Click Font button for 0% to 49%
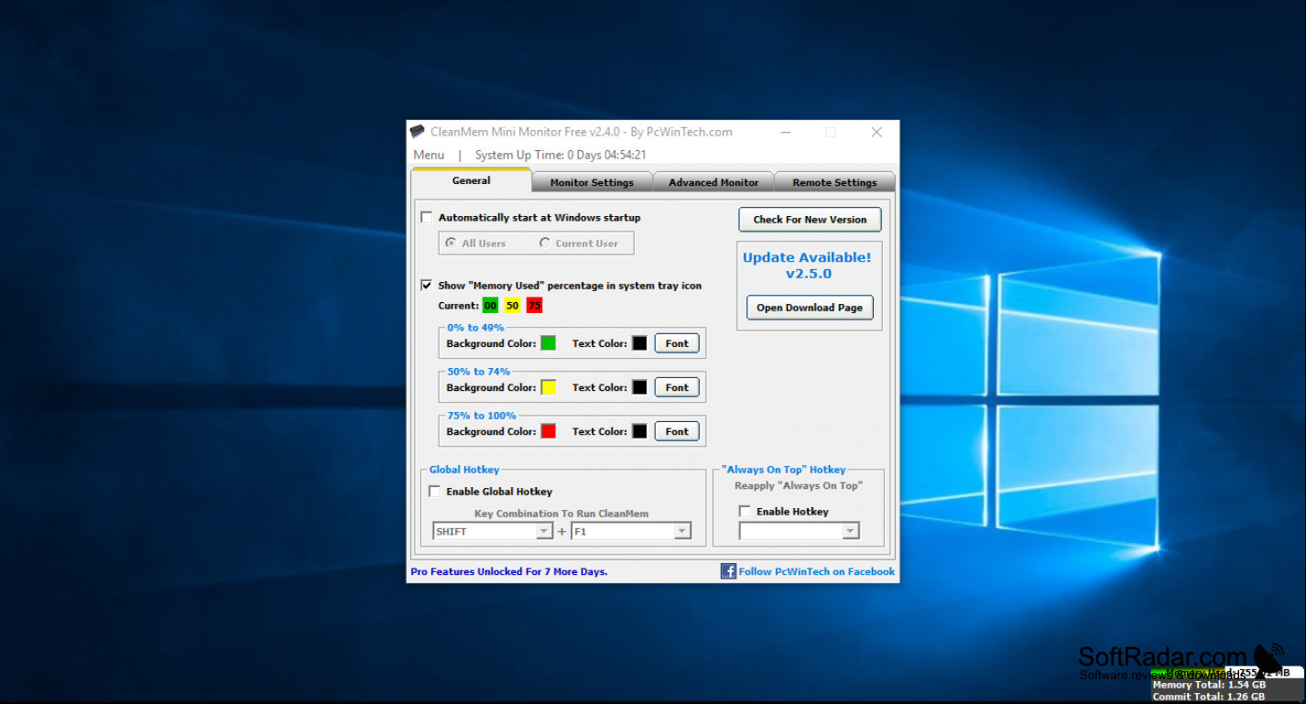 677,343
